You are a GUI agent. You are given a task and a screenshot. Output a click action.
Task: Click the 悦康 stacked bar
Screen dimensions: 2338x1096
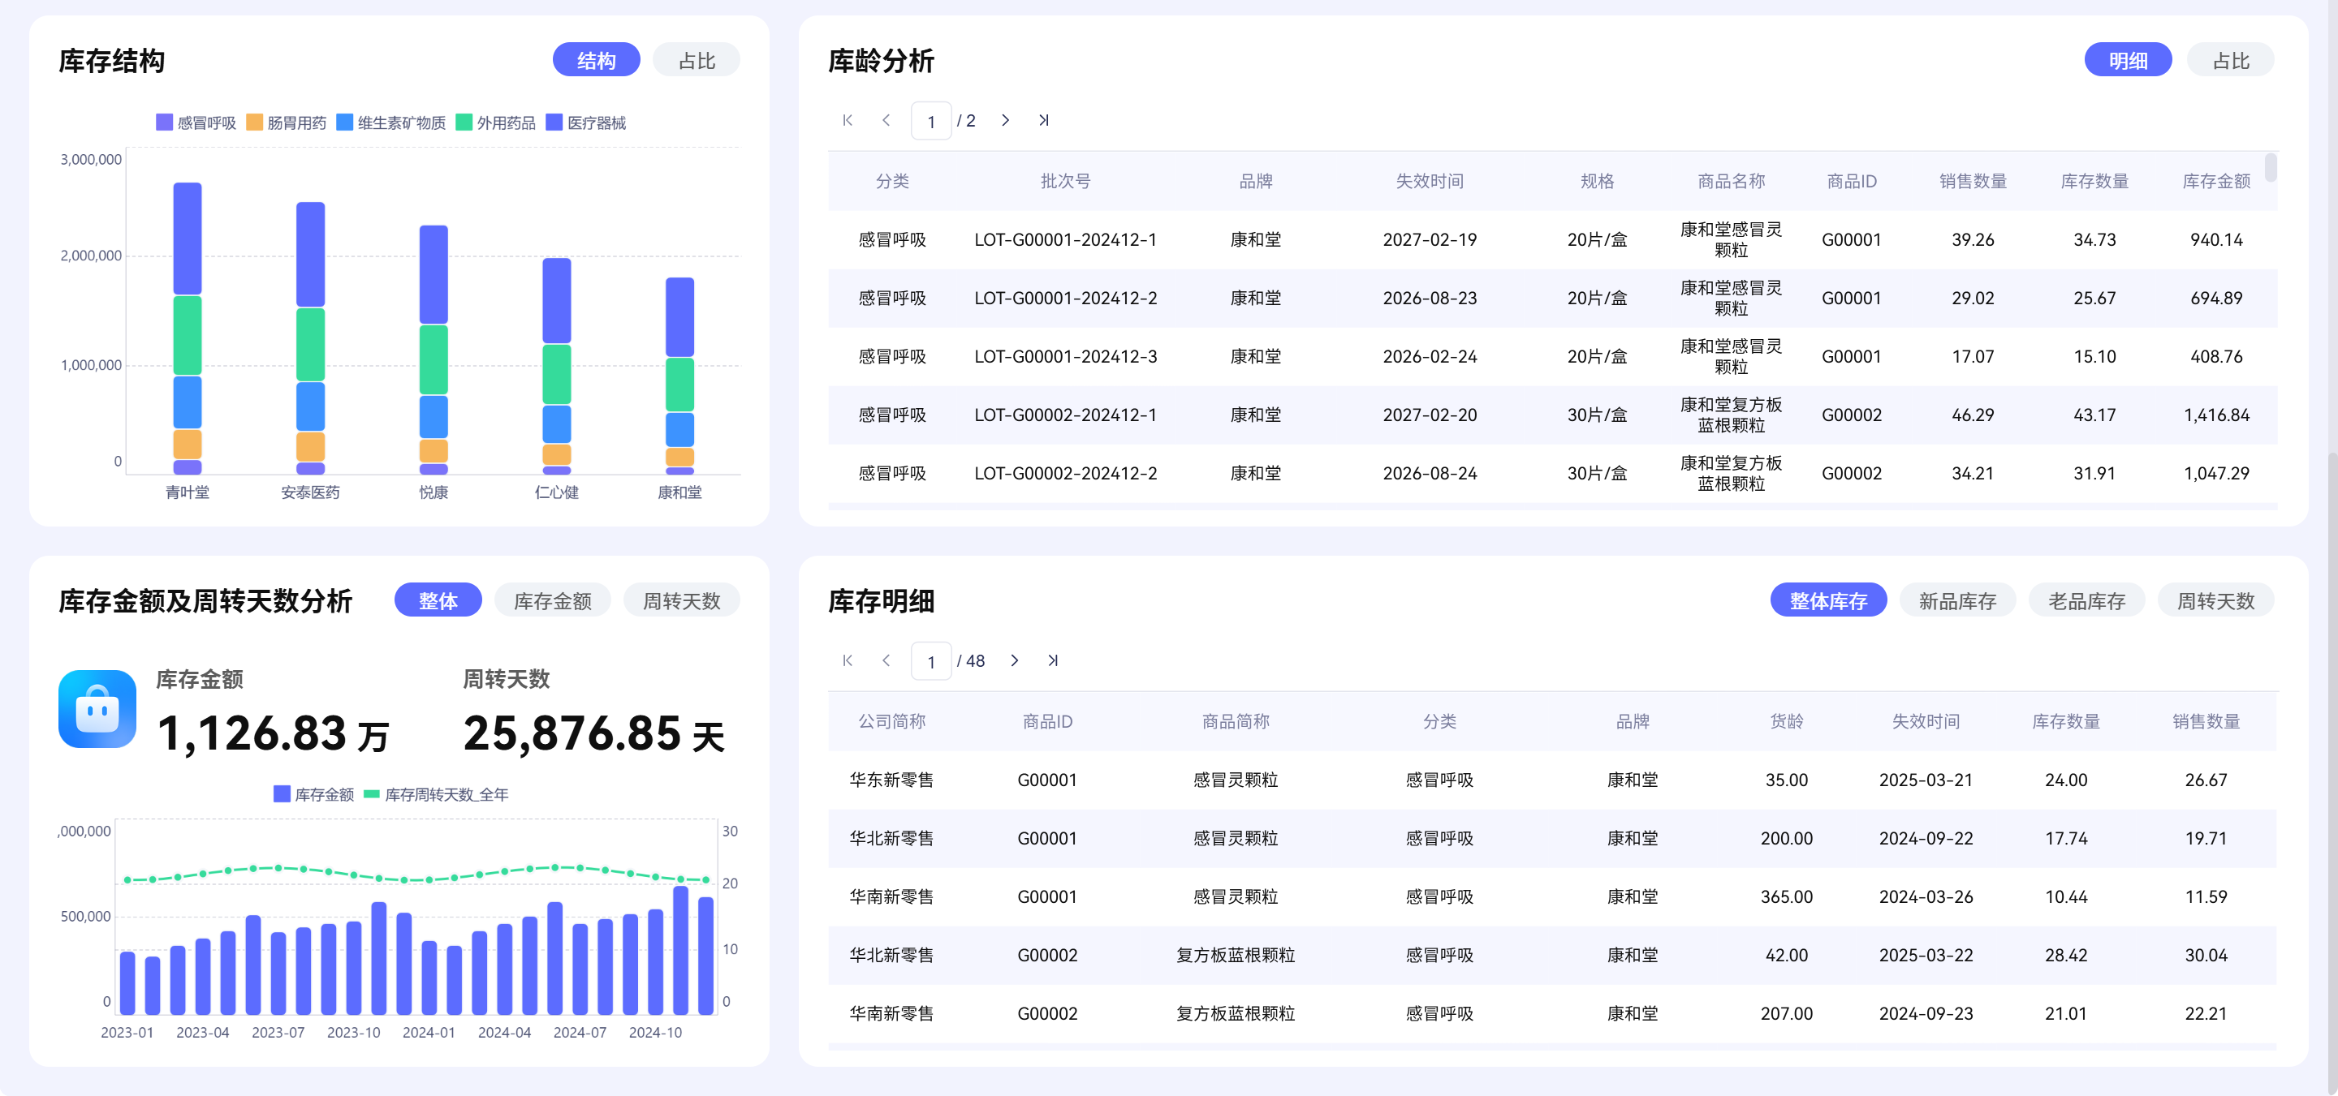[x=434, y=350]
